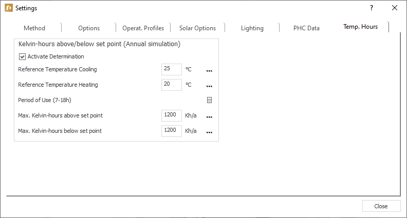Open the Period of Use calculator icon

(209, 100)
